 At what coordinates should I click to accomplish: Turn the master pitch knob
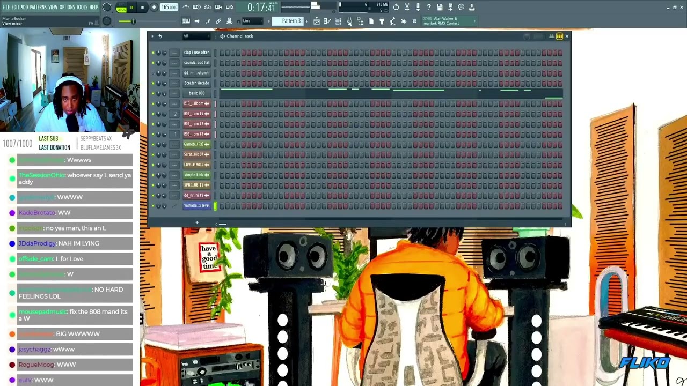coord(107,21)
